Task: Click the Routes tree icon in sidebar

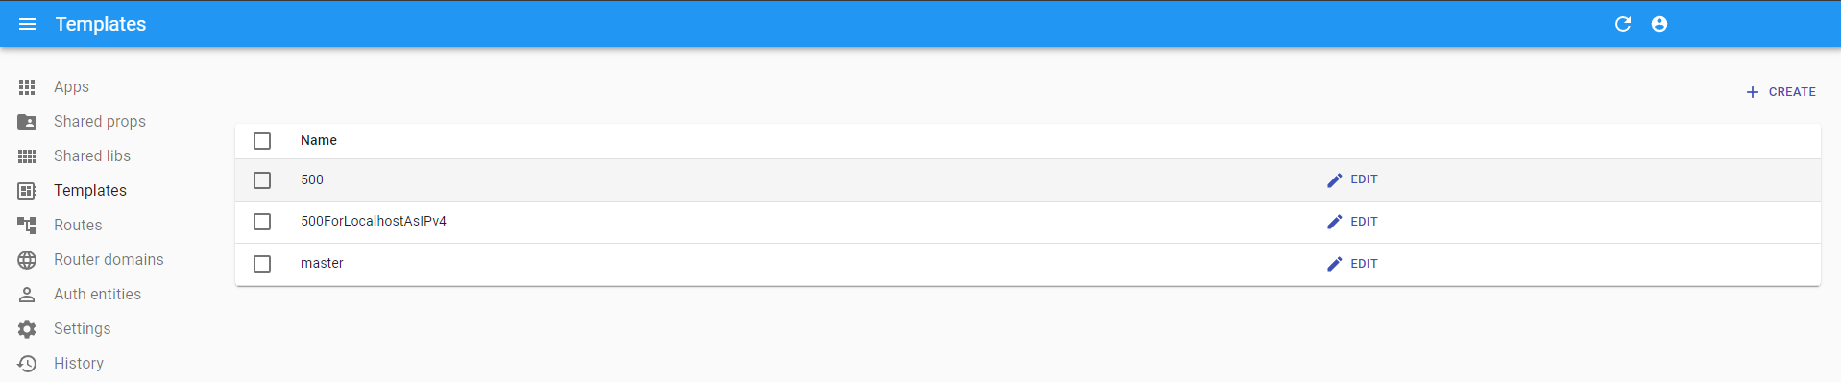Action: pos(27,226)
